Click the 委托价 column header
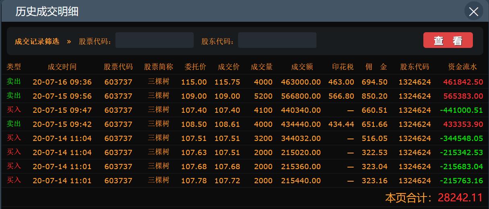489x209 pixels. [195, 67]
